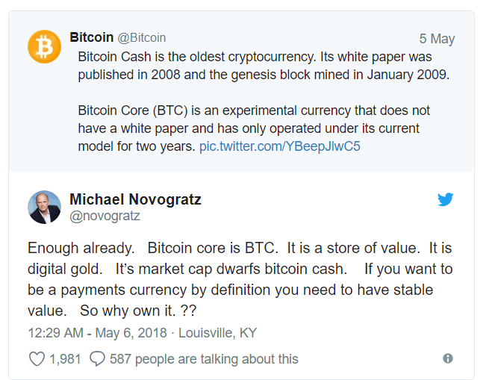Open the 12:29 AM - May 6, 2018 timestamp
This screenshot has height=380, width=492.
click(x=97, y=333)
